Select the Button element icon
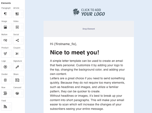 click(x=5, y=40)
